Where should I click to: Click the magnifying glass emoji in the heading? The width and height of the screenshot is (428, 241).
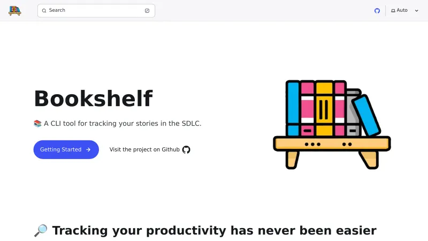[x=41, y=231]
